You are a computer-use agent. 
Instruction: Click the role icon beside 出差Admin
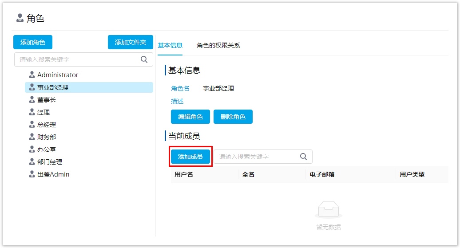coord(32,174)
